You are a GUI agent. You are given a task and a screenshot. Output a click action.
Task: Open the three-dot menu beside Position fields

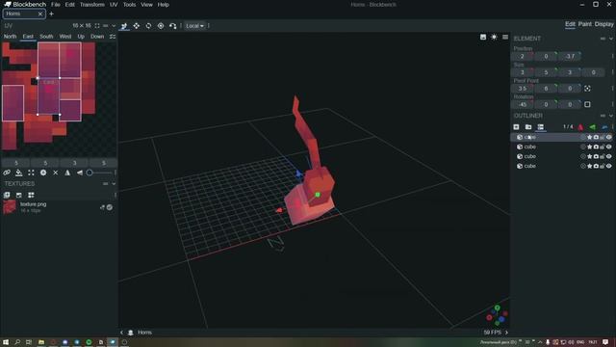[x=612, y=56]
